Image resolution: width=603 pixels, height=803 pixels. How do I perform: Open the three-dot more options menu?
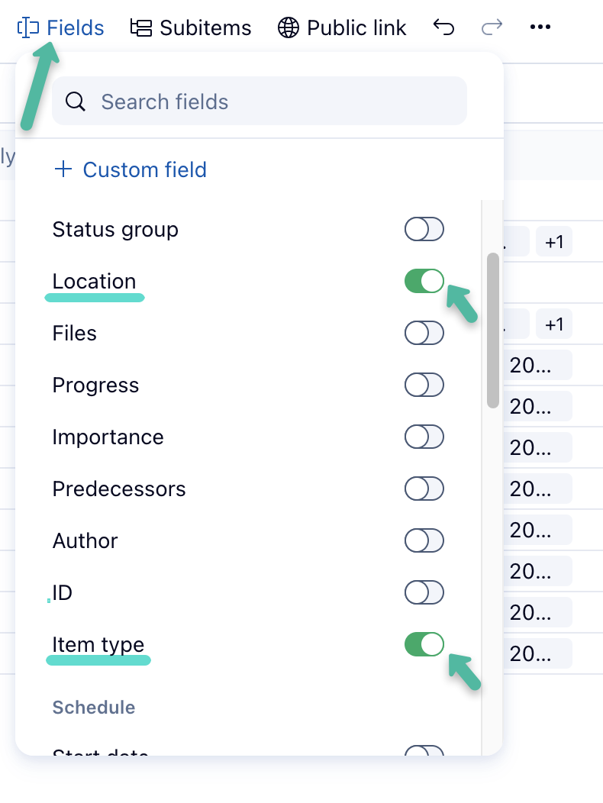pos(540,27)
